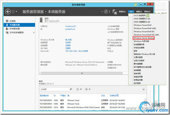This screenshot has width=170, height=115.
Task: Sort by 严重性 column header
Action: click(x=63, y=95)
